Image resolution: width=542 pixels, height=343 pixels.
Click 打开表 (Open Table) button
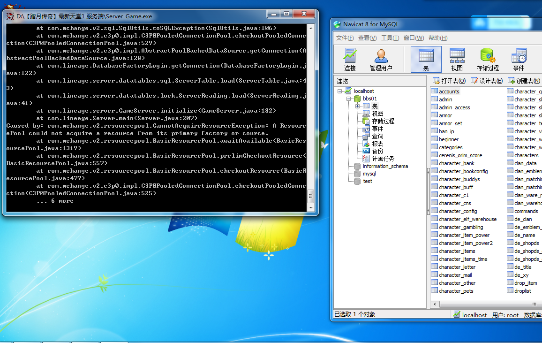449,81
